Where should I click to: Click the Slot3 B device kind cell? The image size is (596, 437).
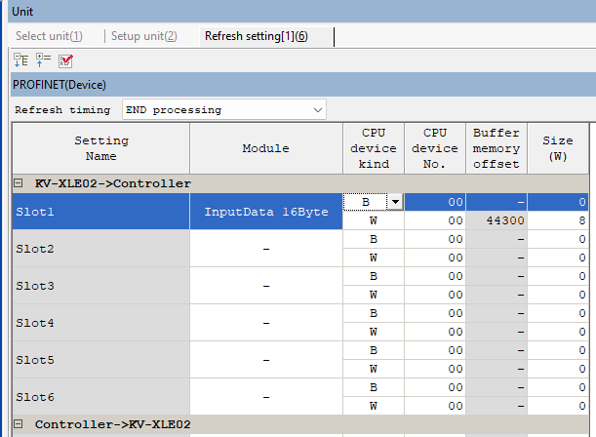click(x=374, y=276)
